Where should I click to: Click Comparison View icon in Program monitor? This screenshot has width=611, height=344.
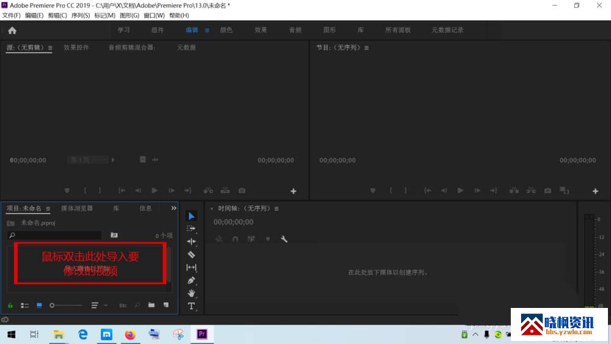564,191
